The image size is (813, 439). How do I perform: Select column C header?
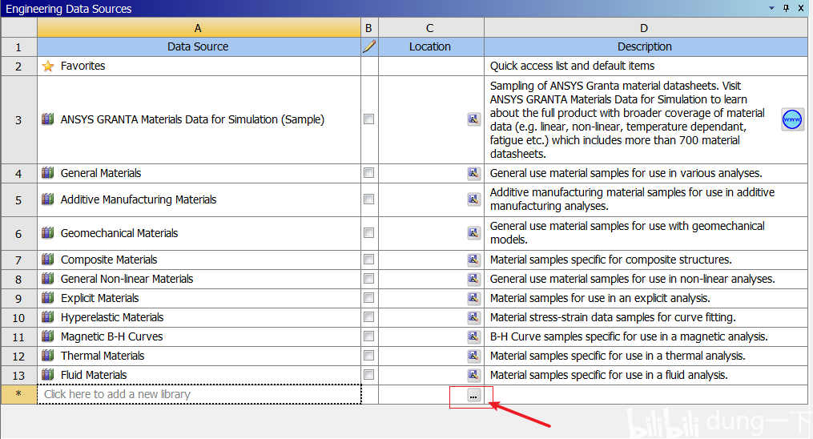click(431, 28)
